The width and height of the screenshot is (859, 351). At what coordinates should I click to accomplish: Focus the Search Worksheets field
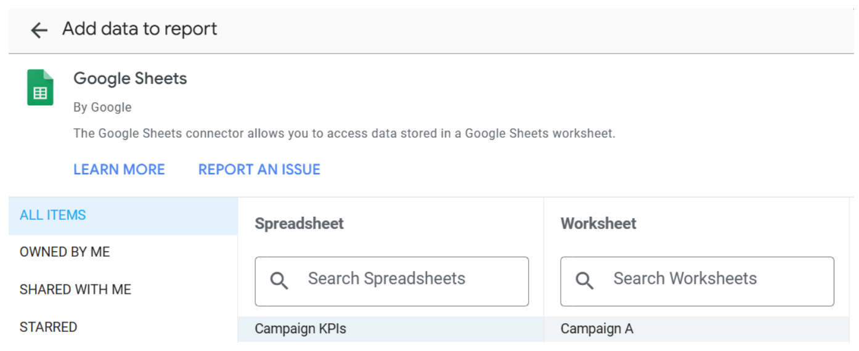tap(697, 281)
